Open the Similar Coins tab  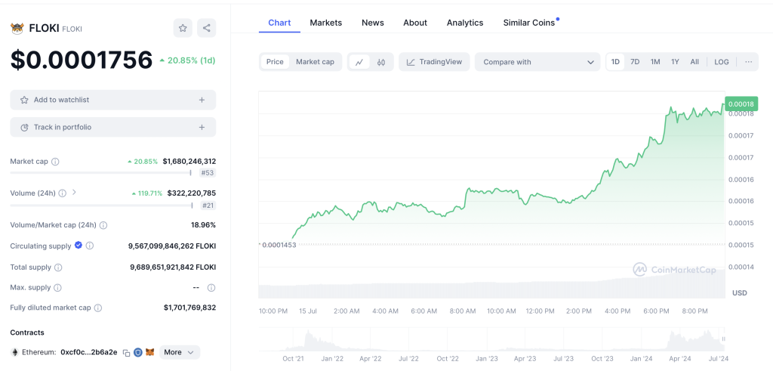pyautogui.click(x=529, y=23)
